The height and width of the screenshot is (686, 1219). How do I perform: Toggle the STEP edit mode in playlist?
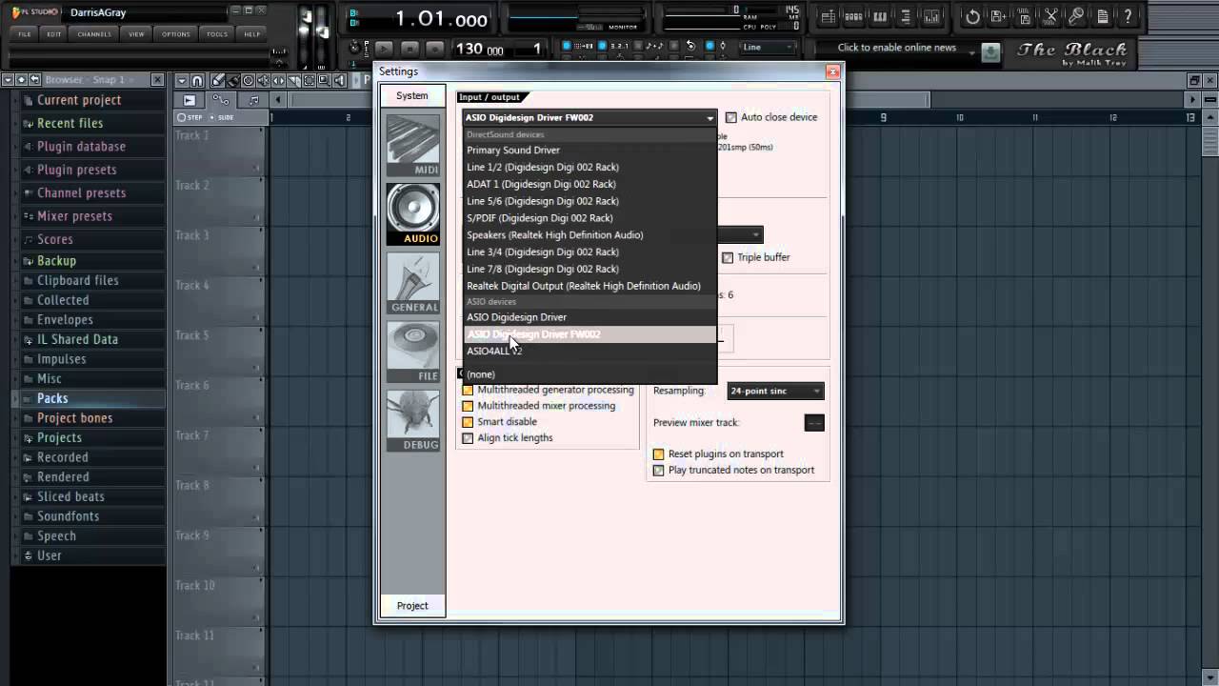pos(190,117)
